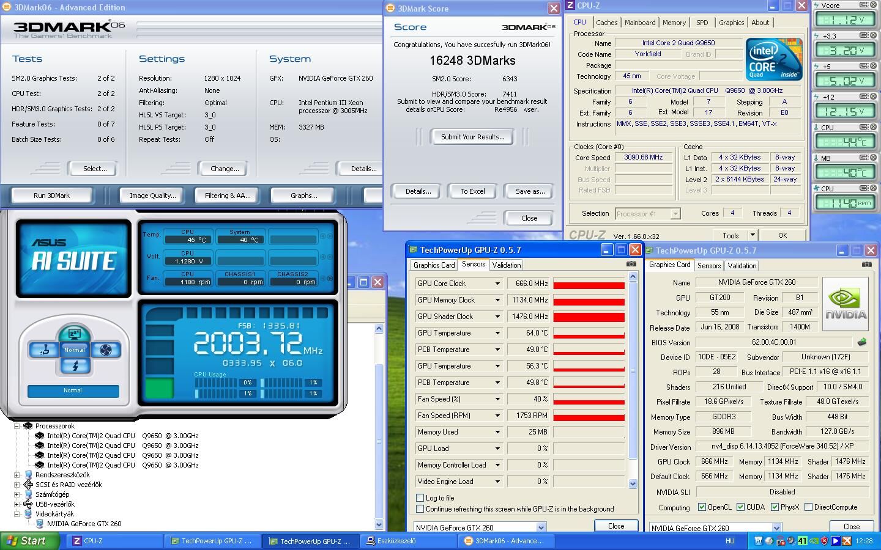881x550 pixels.
Task: Expand the Rendszereszközök tree node
Action: (x=17, y=475)
